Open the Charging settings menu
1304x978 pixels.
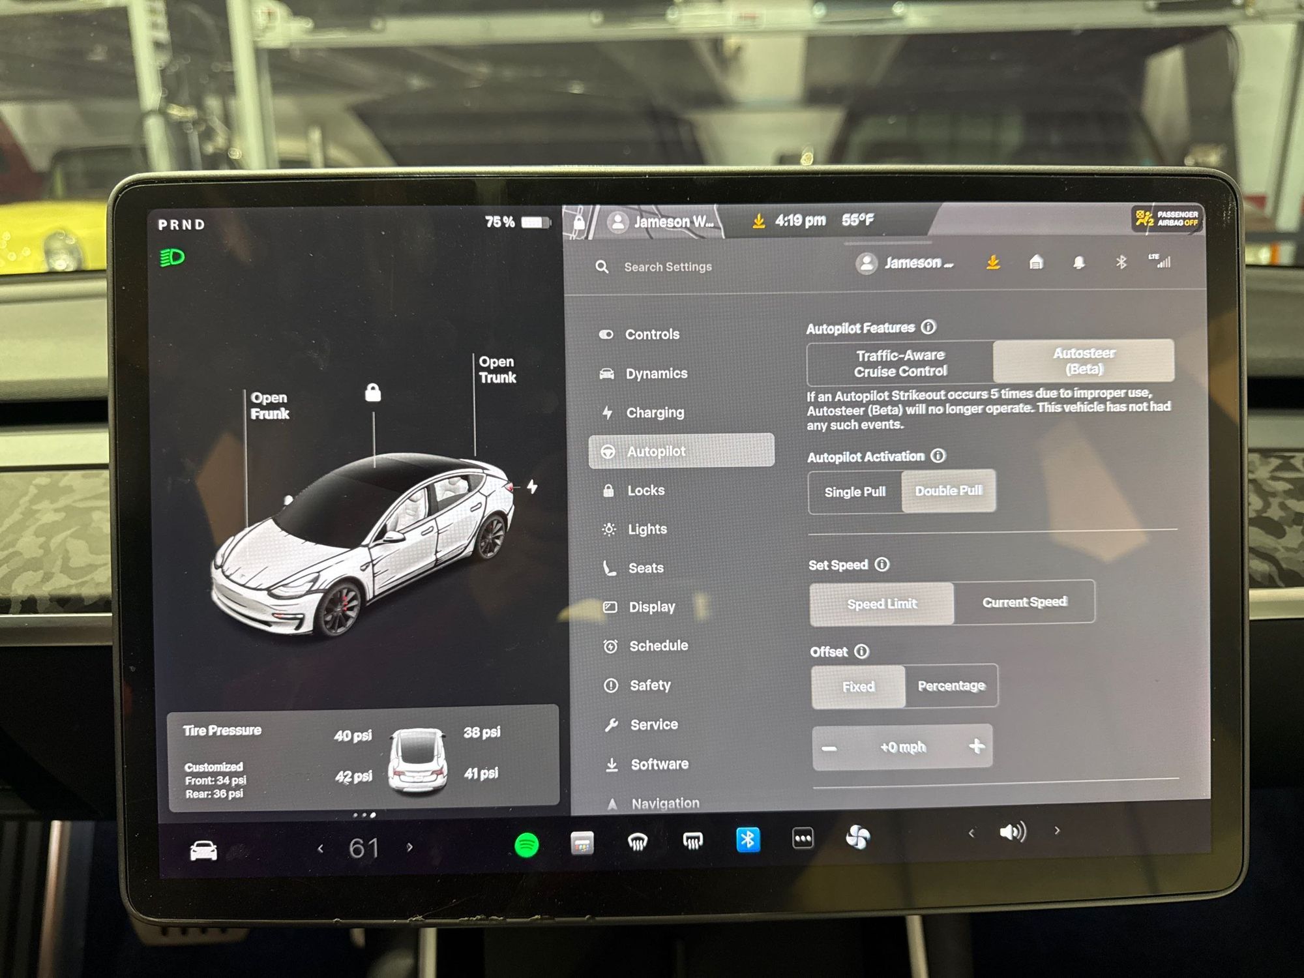pyautogui.click(x=655, y=413)
